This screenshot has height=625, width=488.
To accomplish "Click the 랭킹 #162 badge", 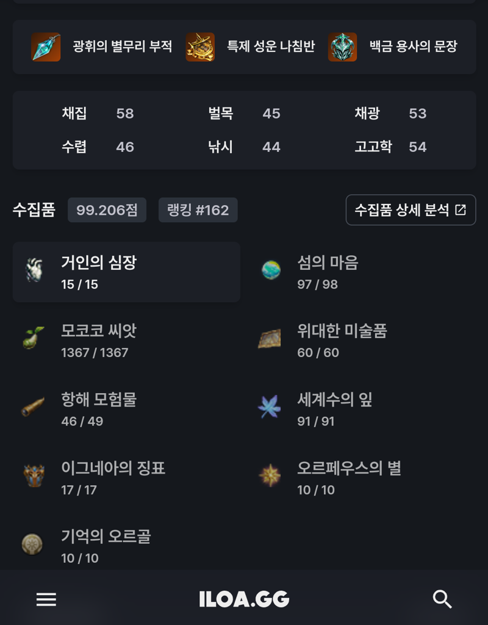I will pyautogui.click(x=198, y=210).
